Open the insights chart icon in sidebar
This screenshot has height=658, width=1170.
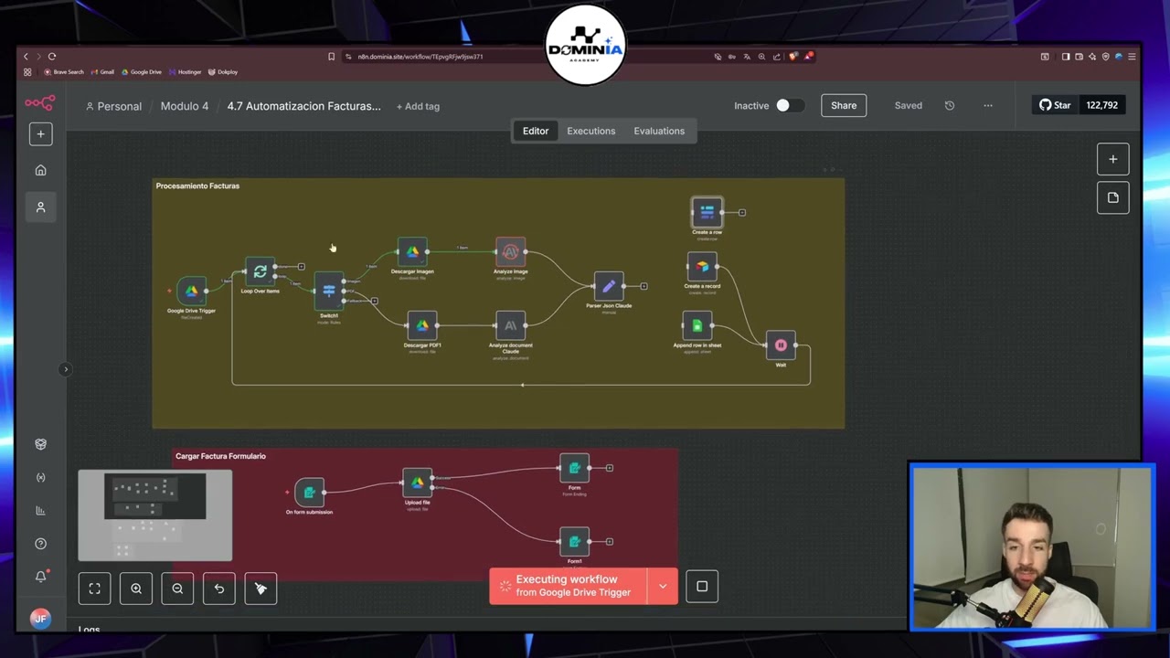tap(40, 510)
